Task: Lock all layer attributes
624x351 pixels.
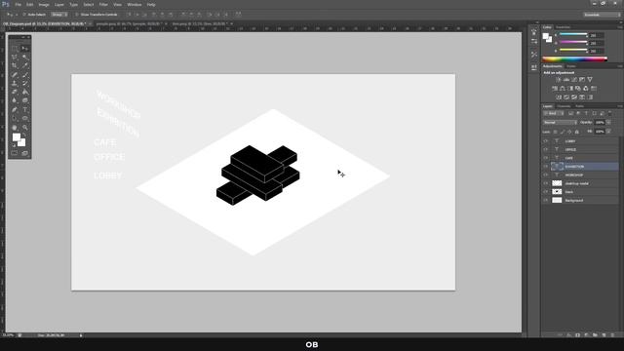Action: pos(577,132)
